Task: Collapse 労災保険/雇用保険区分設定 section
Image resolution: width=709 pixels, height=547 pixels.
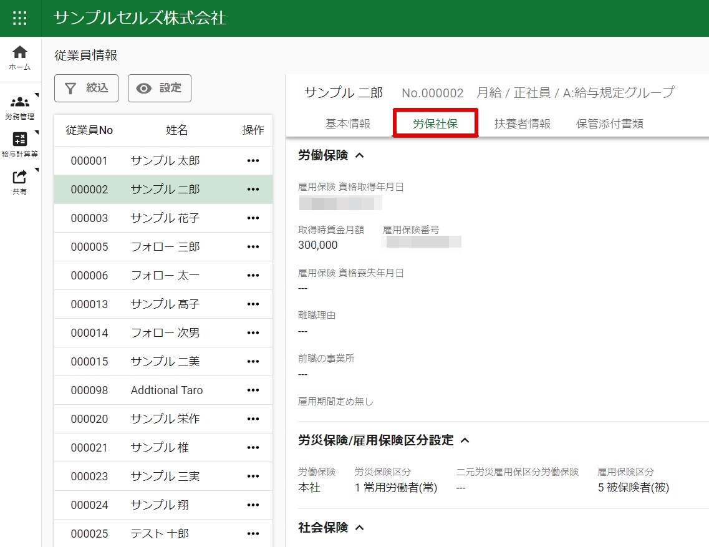Action: click(465, 440)
